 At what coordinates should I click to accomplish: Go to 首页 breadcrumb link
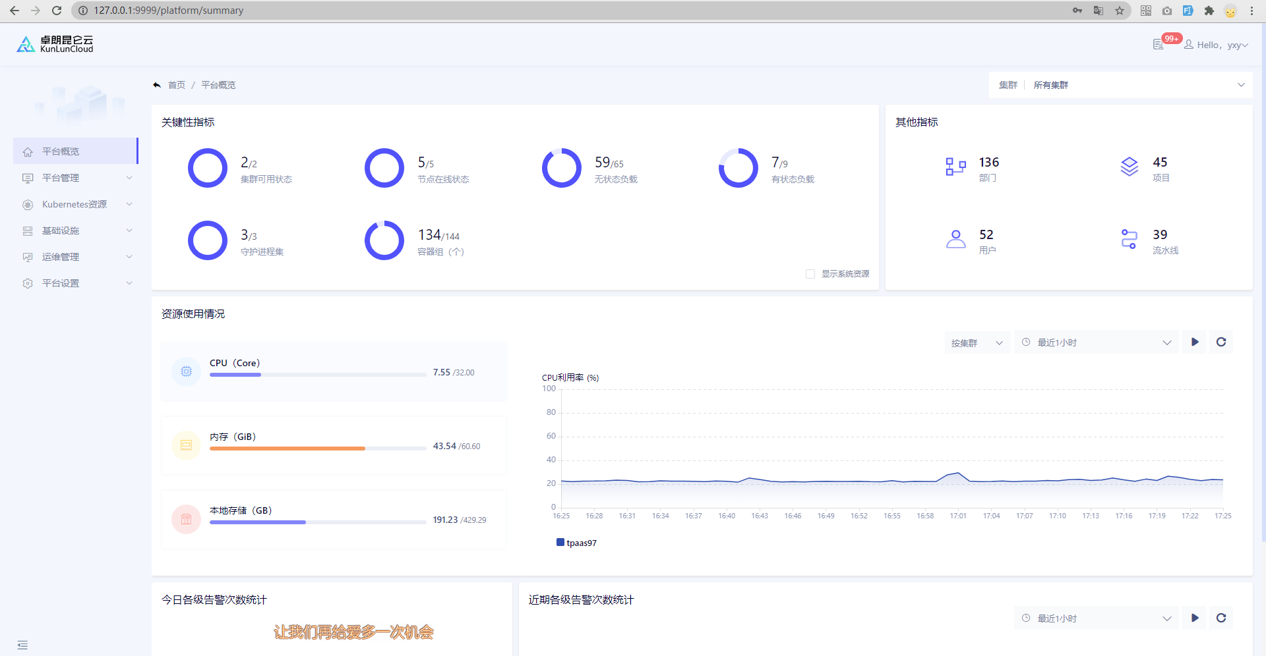(x=177, y=85)
